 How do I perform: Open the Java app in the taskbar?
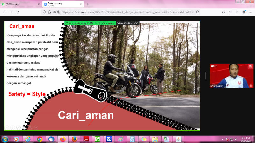coord(178,139)
